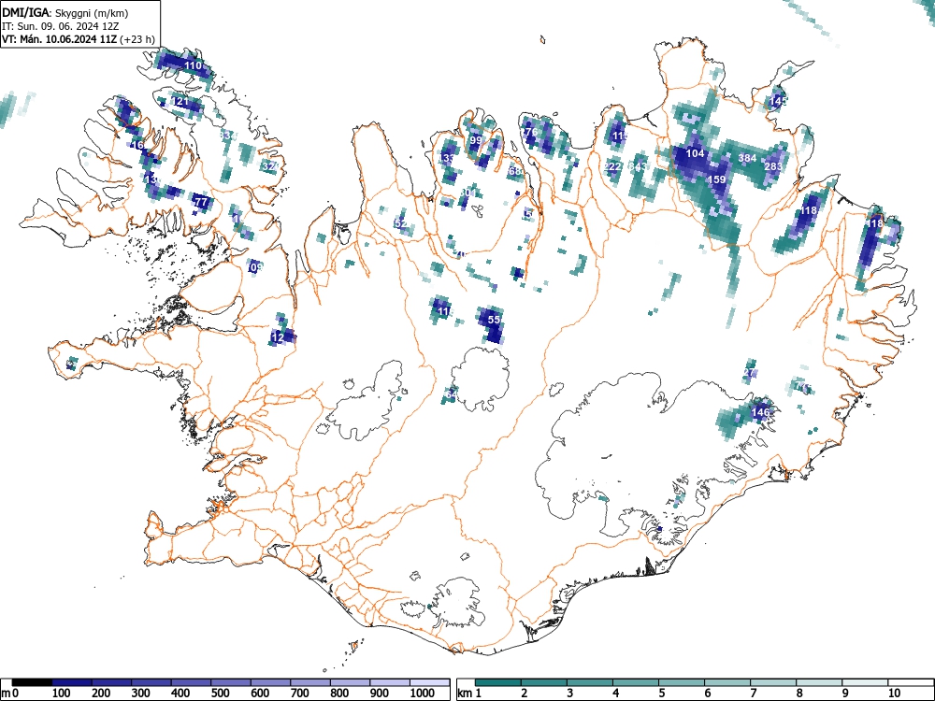Screen dimensions: 935x701
Task: Click the '(+23 h)' forecast offset text
Action: tap(137, 39)
